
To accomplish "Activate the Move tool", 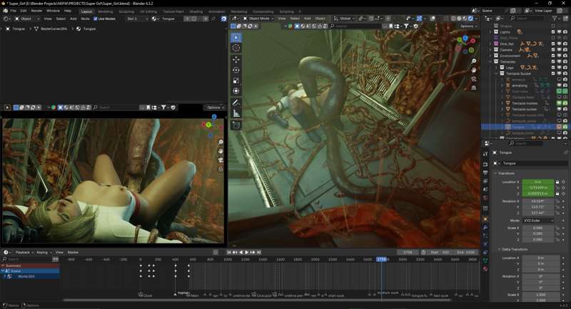I will tap(236, 59).
